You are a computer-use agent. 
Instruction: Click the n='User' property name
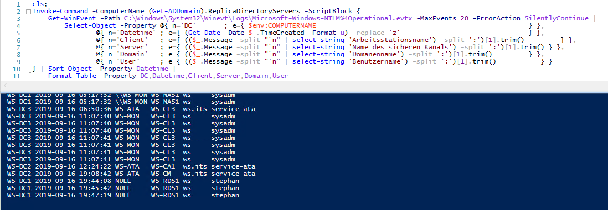(x=124, y=61)
